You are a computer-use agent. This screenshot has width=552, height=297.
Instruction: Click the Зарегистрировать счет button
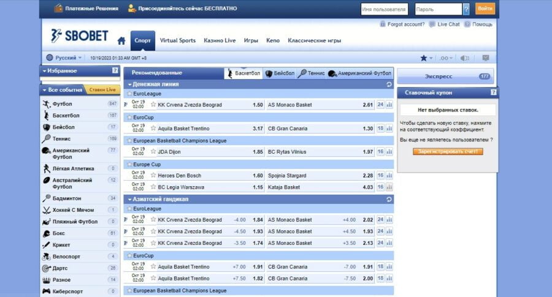tap(447, 151)
